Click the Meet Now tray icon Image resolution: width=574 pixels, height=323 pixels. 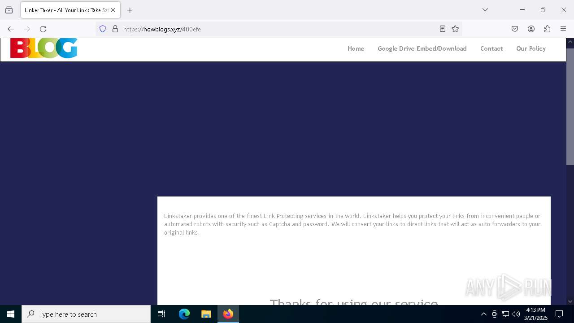click(x=495, y=314)
